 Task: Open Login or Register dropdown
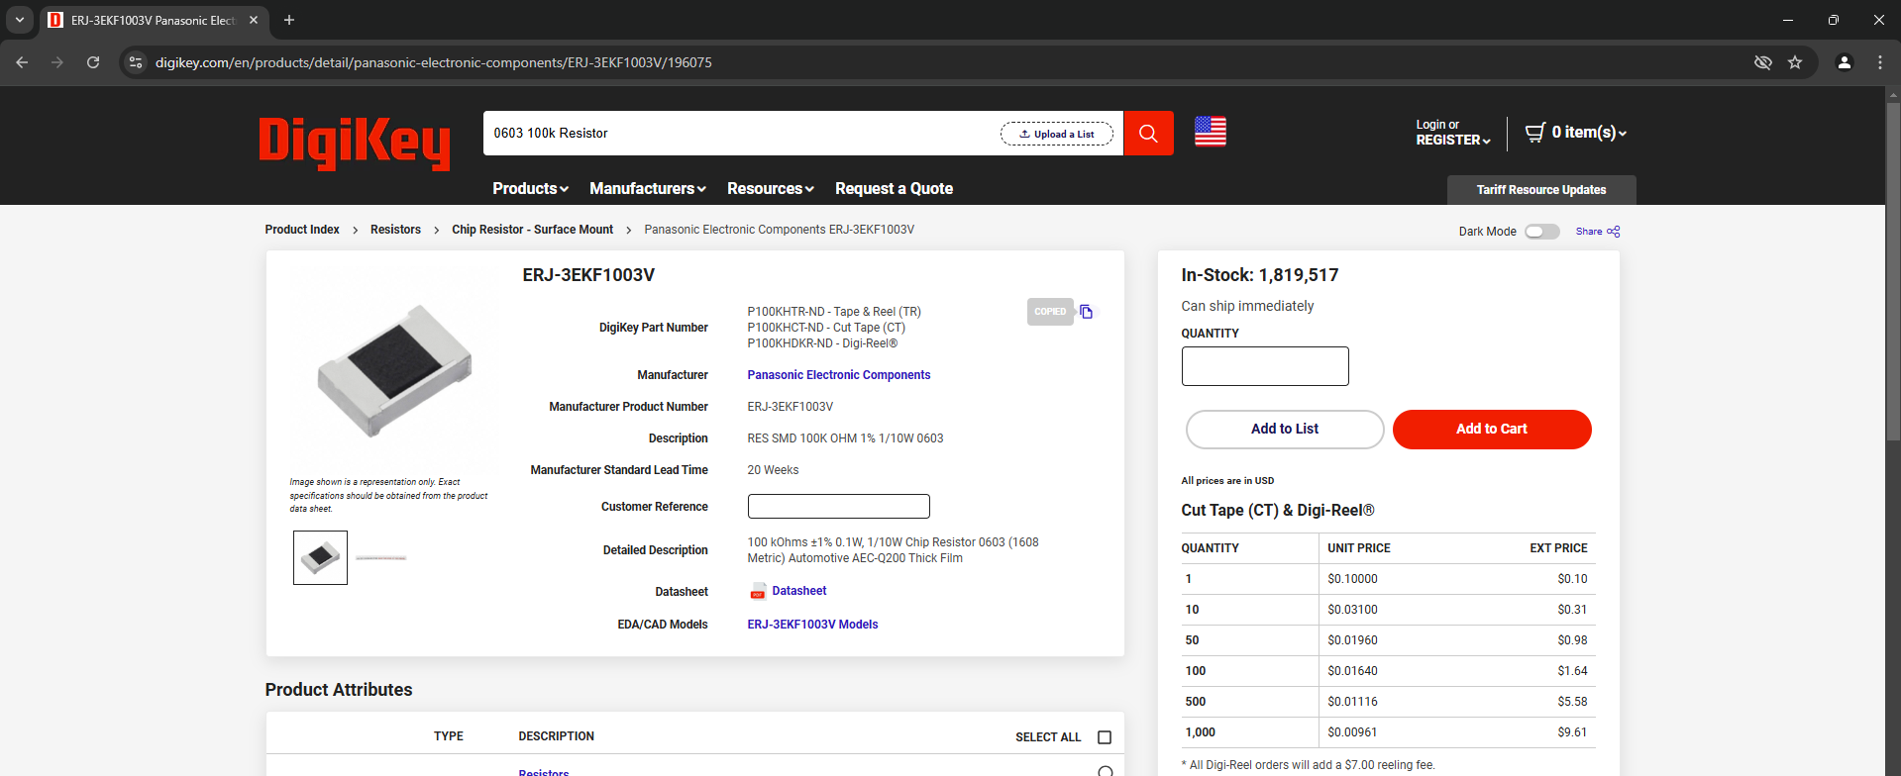coord(1452,133)
